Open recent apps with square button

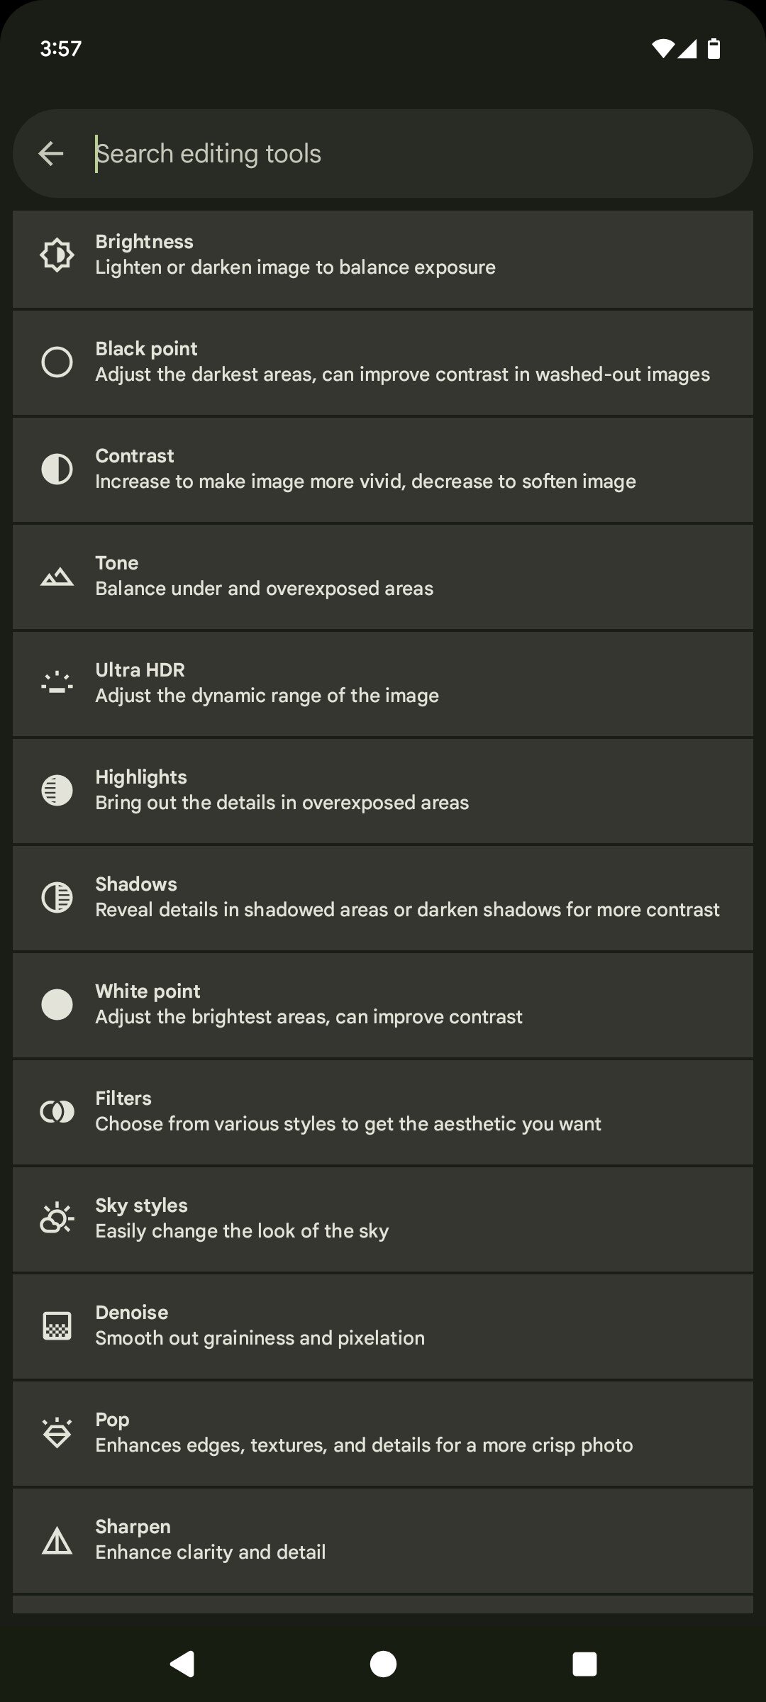[584, 1663]
